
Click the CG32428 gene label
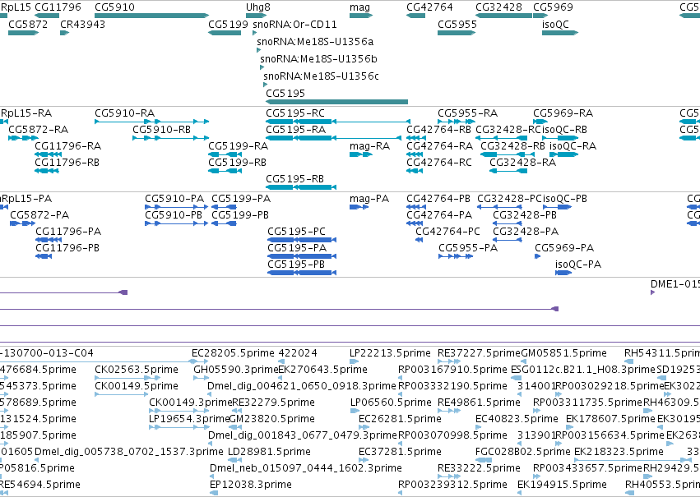(x=498, y=7)
